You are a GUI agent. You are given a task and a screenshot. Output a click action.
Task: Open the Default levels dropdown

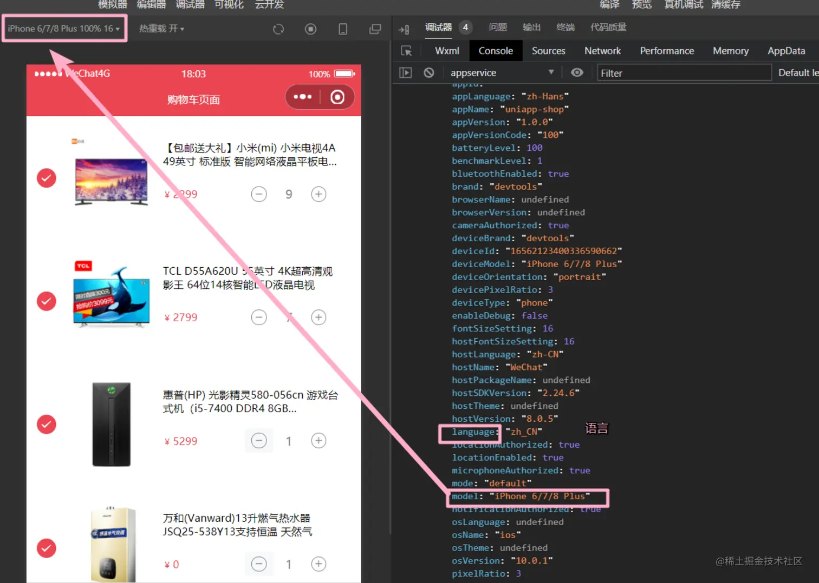coord(798,72)
